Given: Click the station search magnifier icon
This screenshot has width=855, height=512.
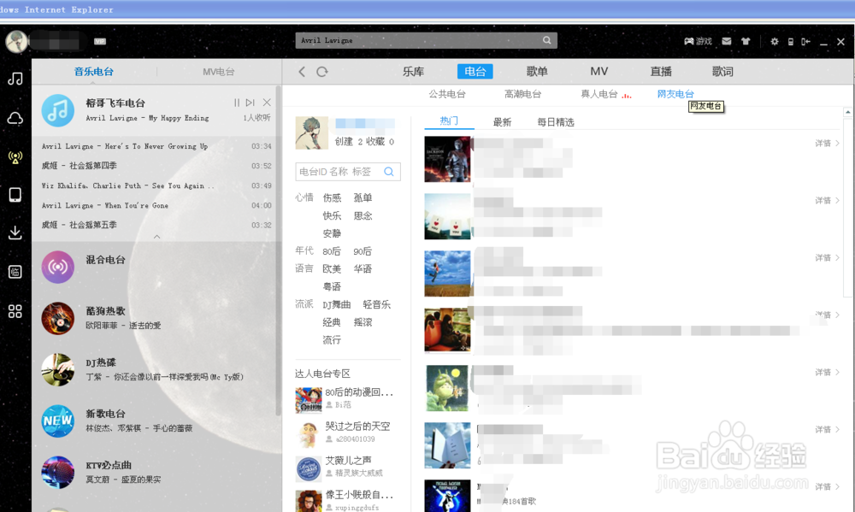Looking at the screenshot, I should pos(389,172).
